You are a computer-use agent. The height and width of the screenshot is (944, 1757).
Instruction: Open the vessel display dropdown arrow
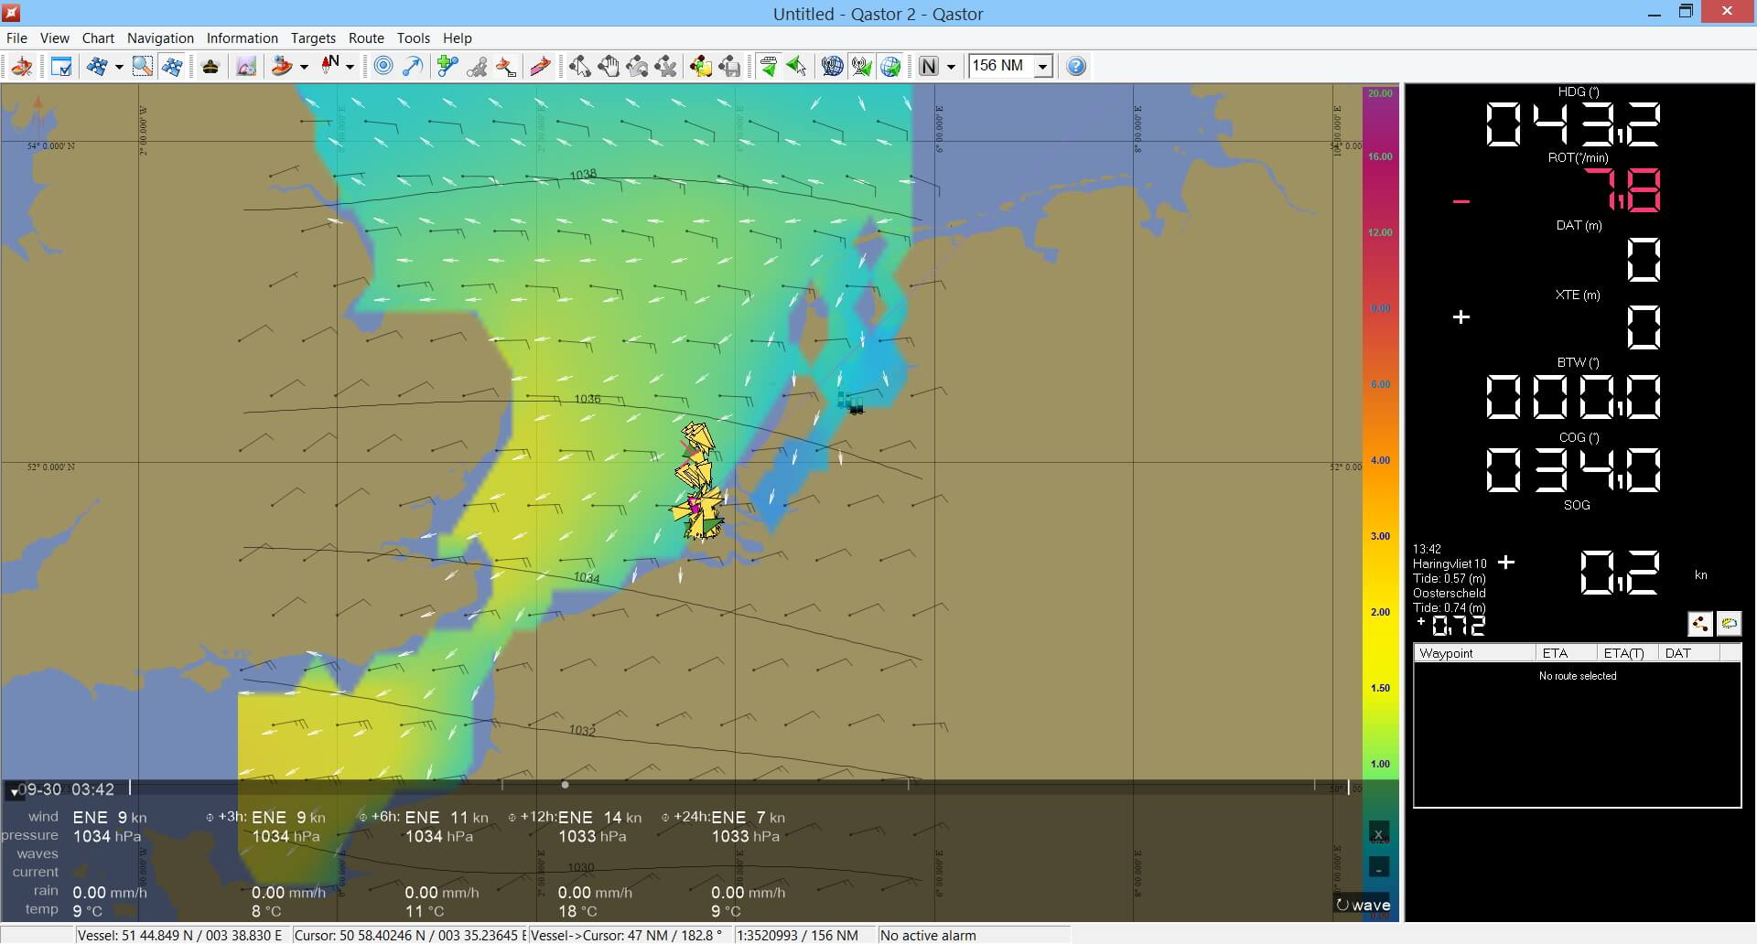305,66
